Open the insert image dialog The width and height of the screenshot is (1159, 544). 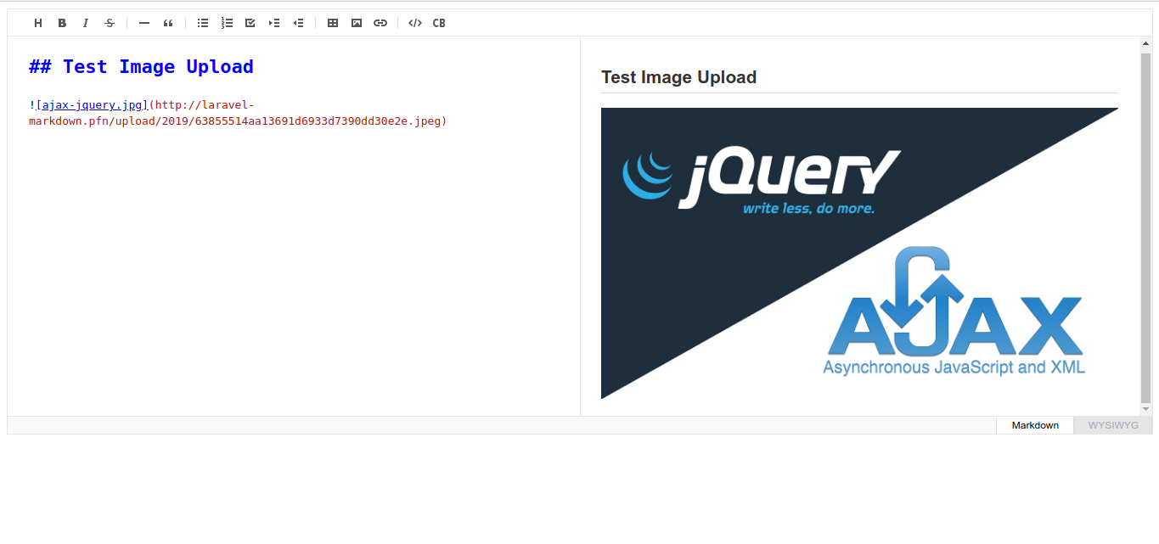(357, 23)
